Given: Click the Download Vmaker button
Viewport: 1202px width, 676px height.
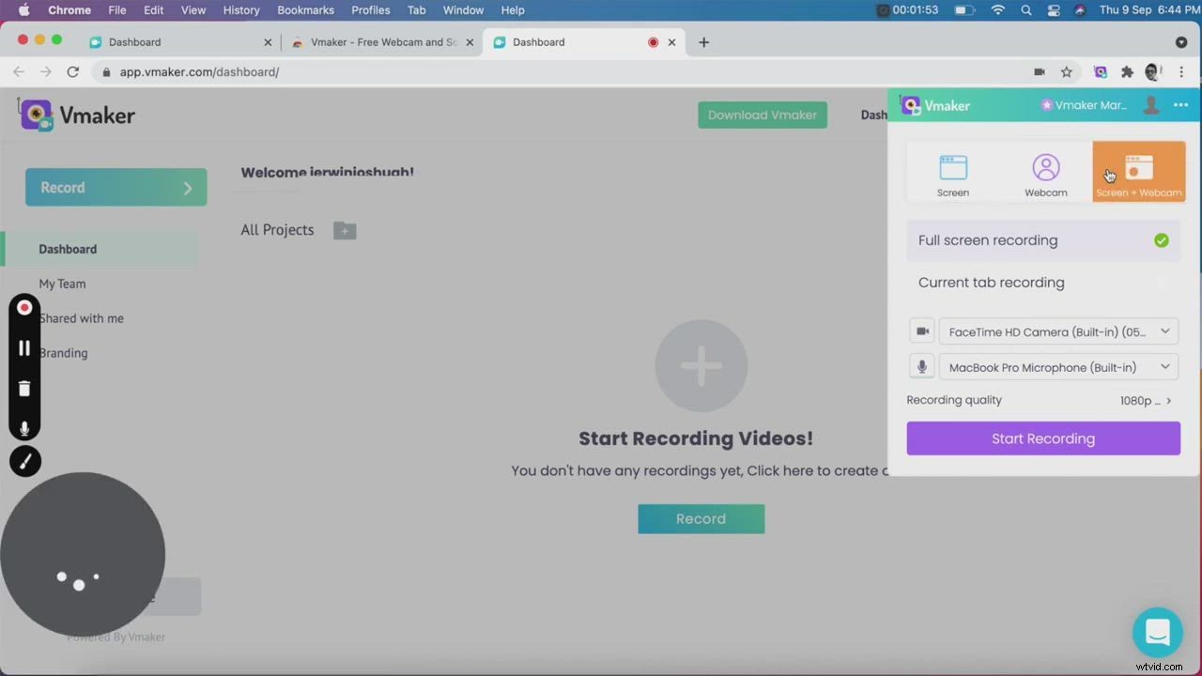Looking at the screenshot, I should click(762, 115).
